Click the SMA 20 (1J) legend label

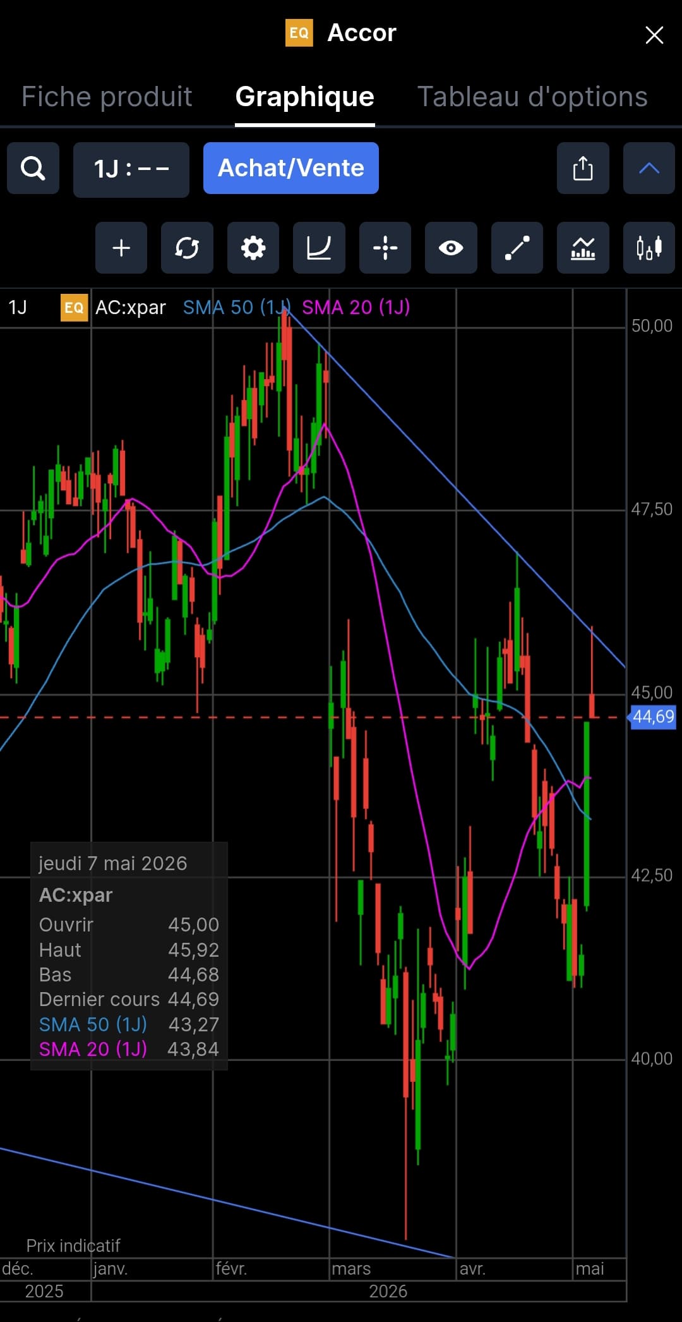coord(356,308)
